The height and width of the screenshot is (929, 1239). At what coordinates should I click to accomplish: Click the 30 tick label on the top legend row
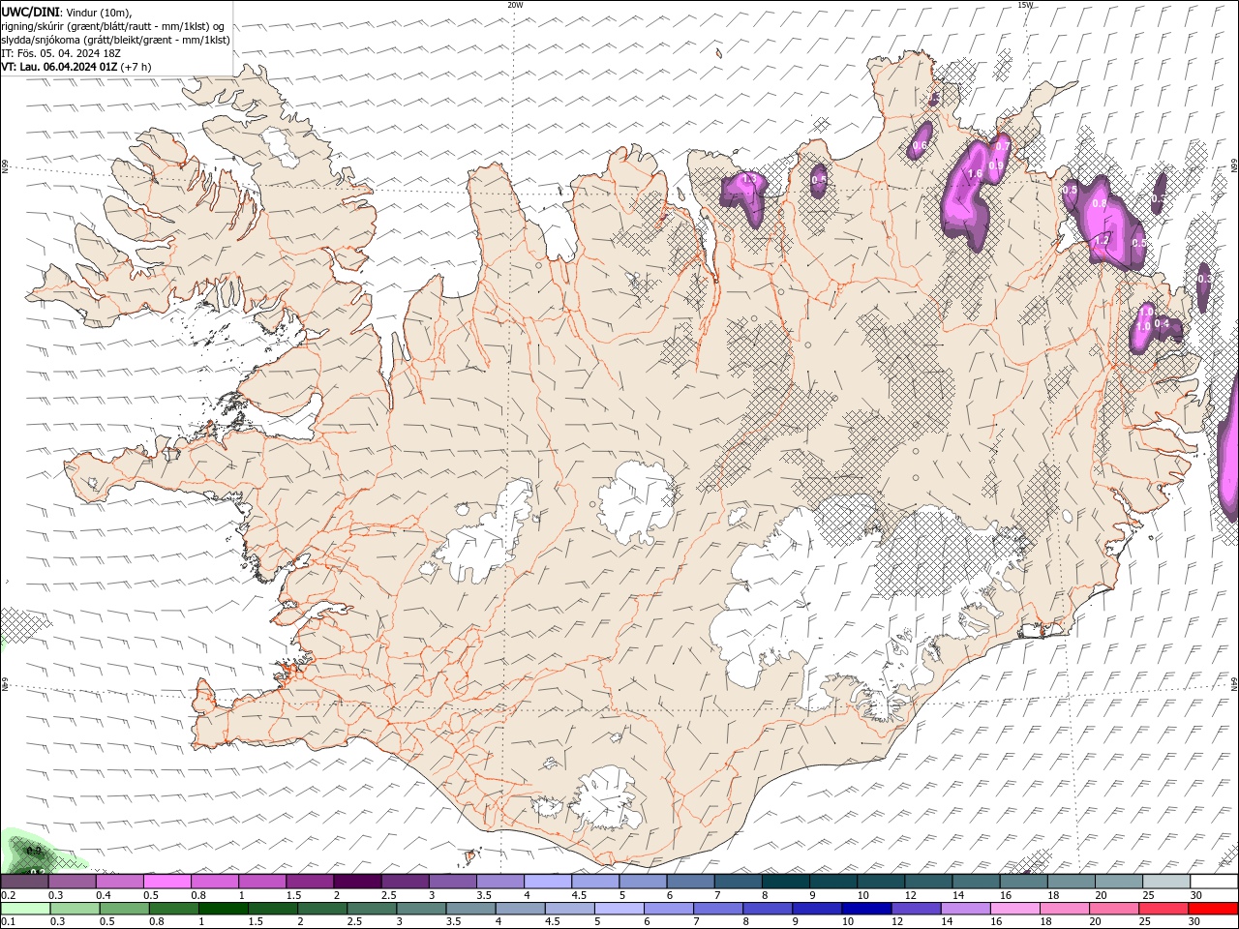1196,895
